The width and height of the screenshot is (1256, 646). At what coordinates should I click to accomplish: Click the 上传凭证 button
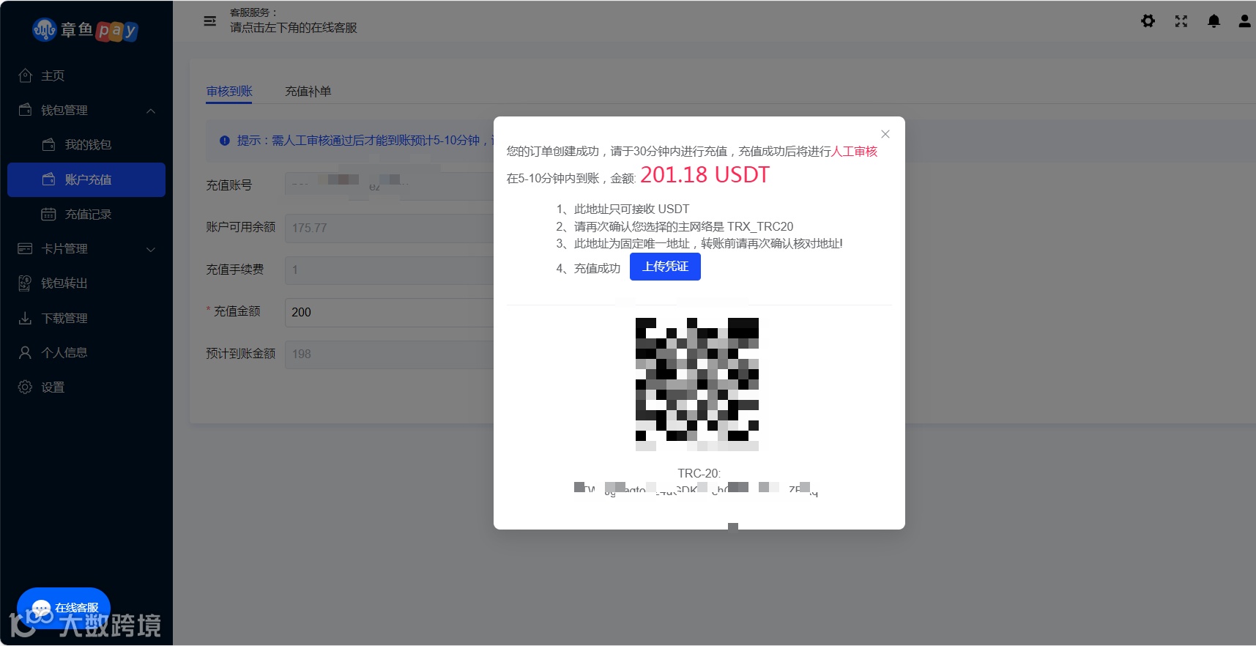(665, 267)
